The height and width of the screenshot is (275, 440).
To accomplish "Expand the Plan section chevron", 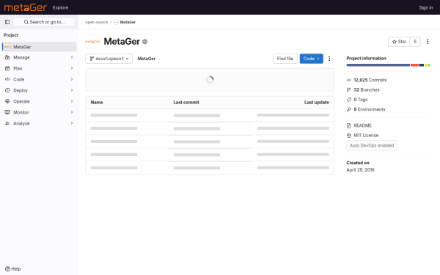I will [72, 68].
